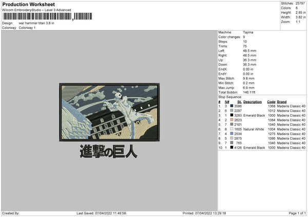Click thread code '1084' in row 4
Viewport: 308px width, 217px height.
[272, 120]
